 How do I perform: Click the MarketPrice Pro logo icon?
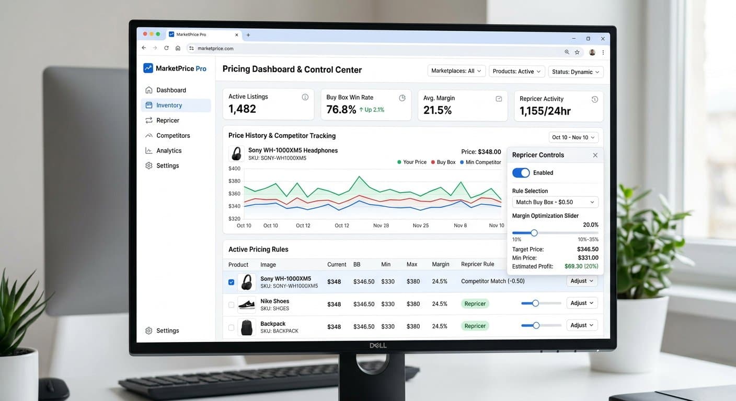click(x=148, y=68)
